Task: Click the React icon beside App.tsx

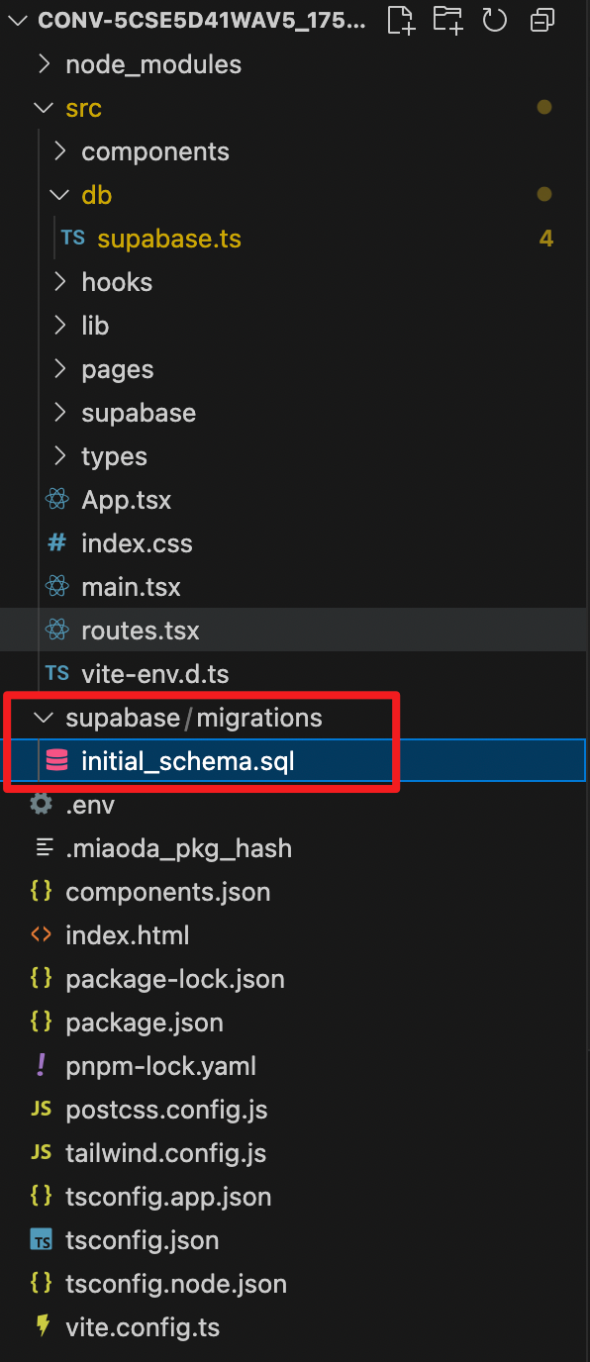Action: pyautogui.click(x=57, y=500)
